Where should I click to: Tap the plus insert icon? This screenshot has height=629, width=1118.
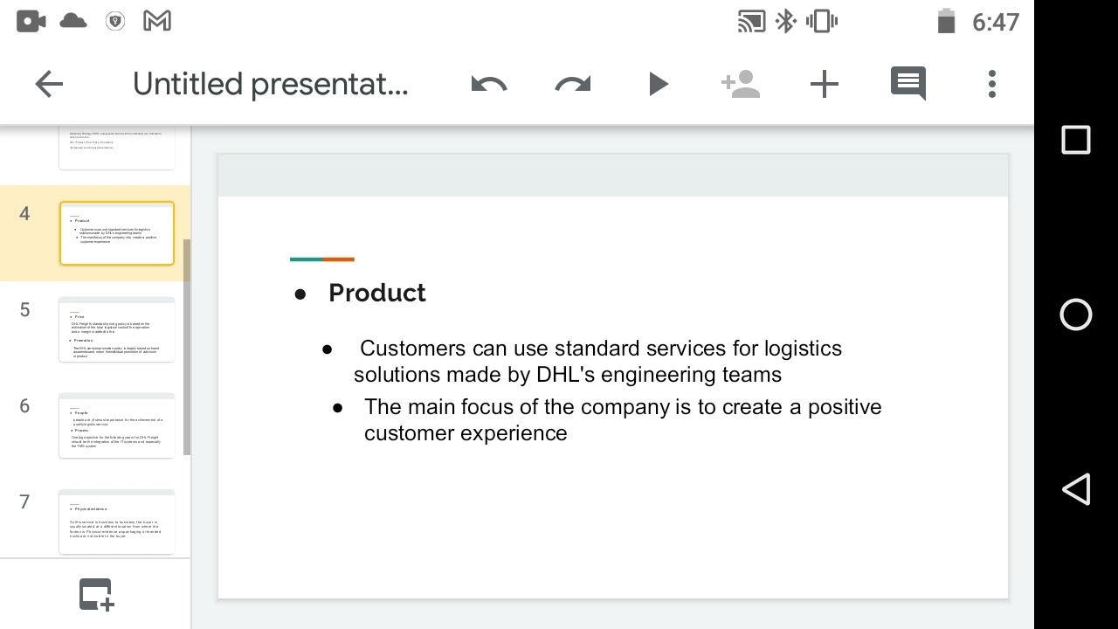[824, 84]
